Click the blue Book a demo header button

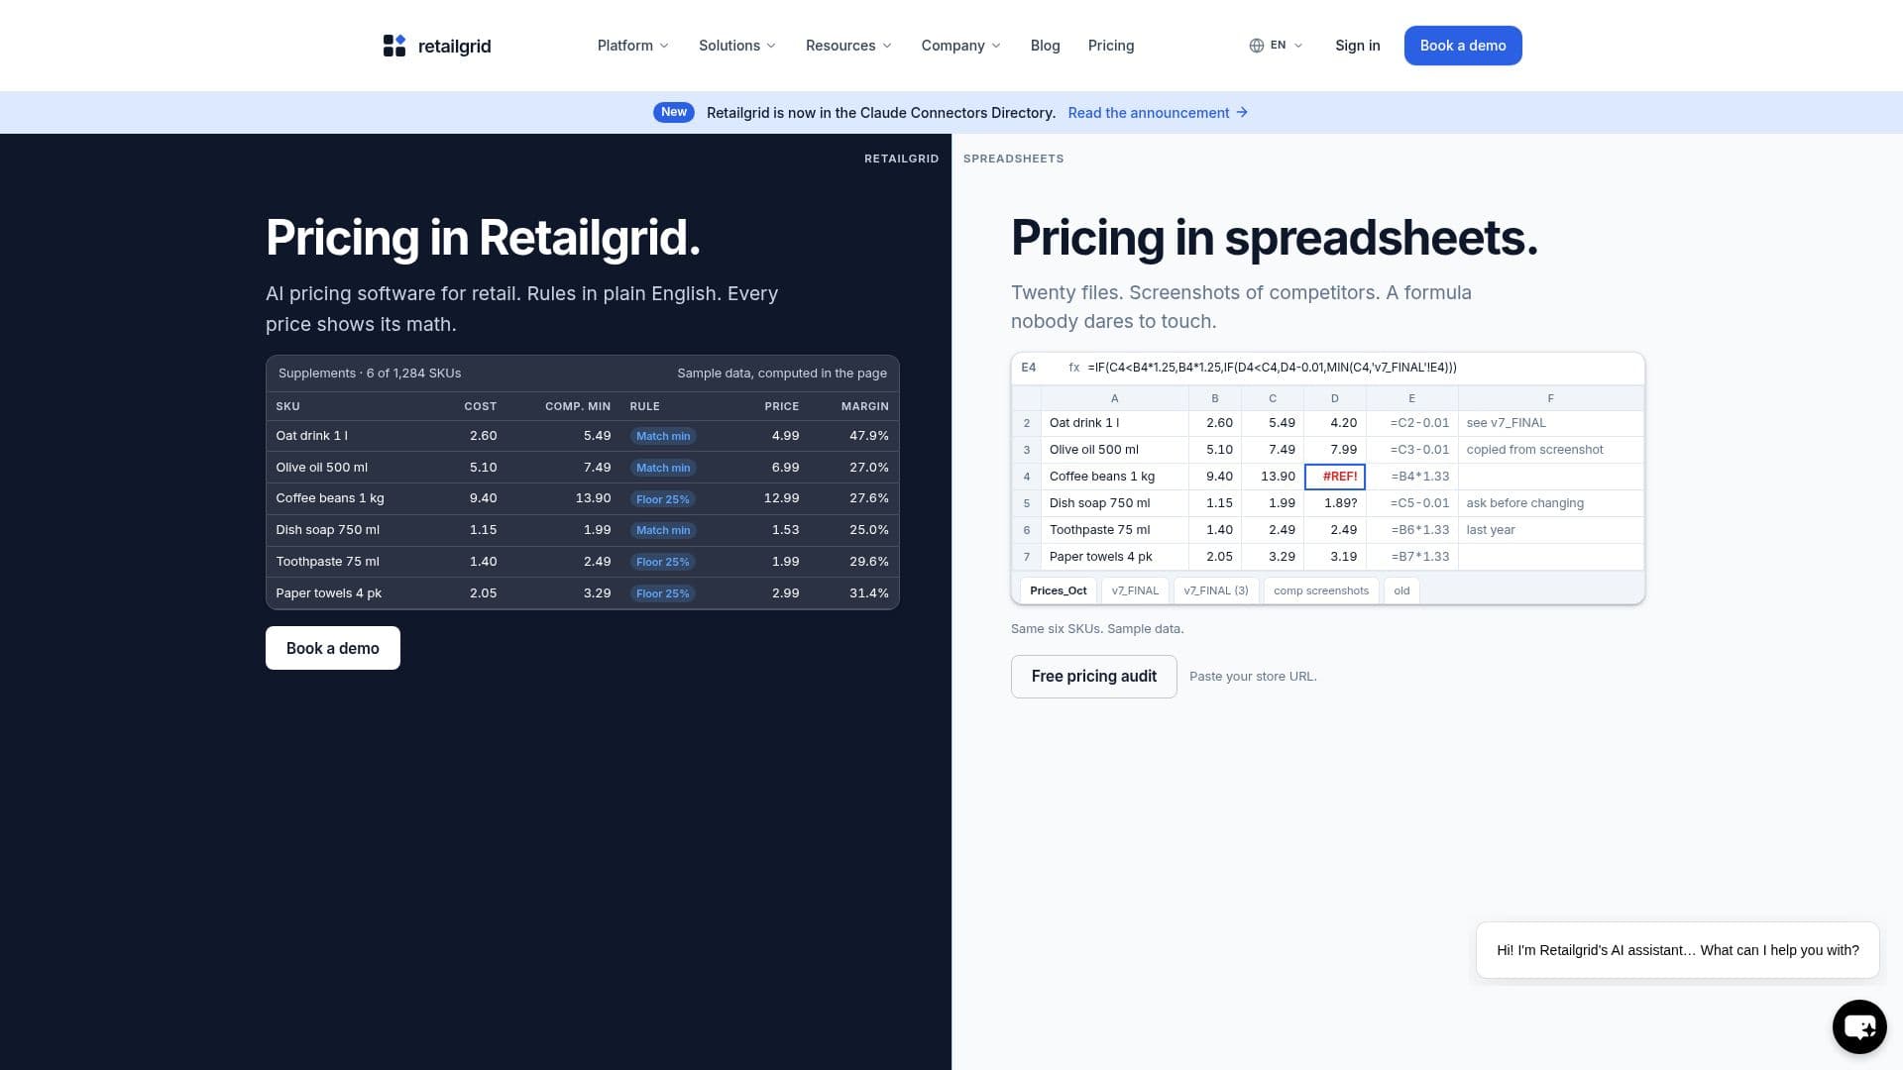tap(1462, 46)
